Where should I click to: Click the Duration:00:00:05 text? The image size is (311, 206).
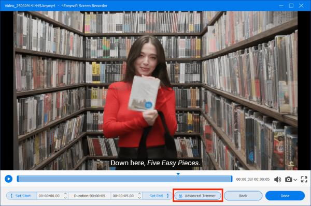click(x=90, y=196)
